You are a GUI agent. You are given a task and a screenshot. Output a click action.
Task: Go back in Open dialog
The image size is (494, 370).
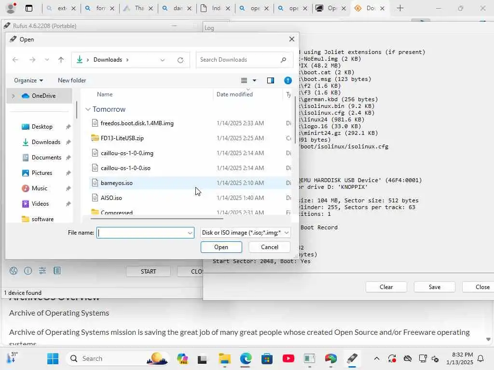tap(15, 60)
